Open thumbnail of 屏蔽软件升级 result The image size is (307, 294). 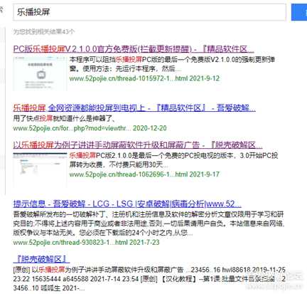pos(40,170)
